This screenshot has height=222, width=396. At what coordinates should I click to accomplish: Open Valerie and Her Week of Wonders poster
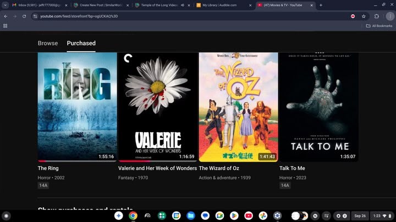(x=158, y=107)
